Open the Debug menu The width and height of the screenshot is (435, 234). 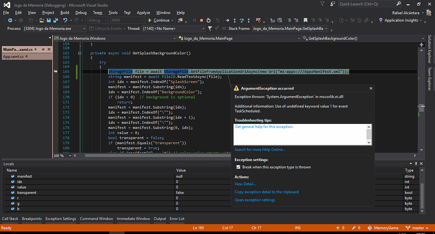[x=81, y=13]
